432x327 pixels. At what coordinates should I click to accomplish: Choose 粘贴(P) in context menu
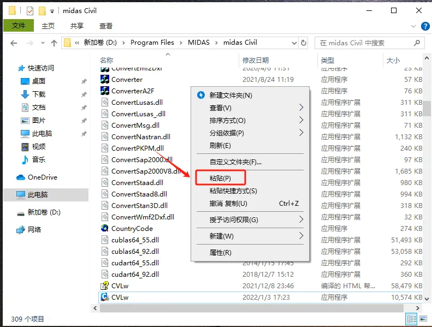tap(220, 178)
